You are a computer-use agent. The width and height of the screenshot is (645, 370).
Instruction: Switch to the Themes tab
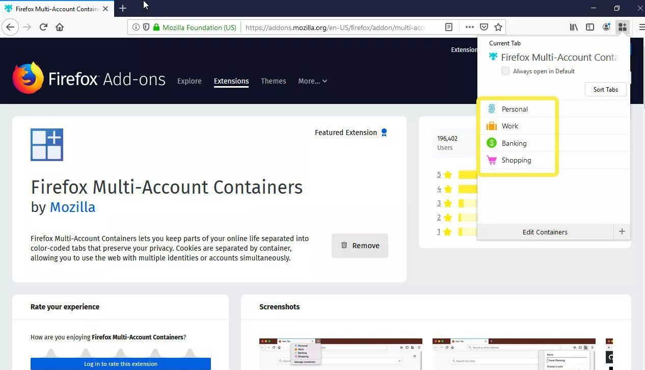[x=274, y=81]
